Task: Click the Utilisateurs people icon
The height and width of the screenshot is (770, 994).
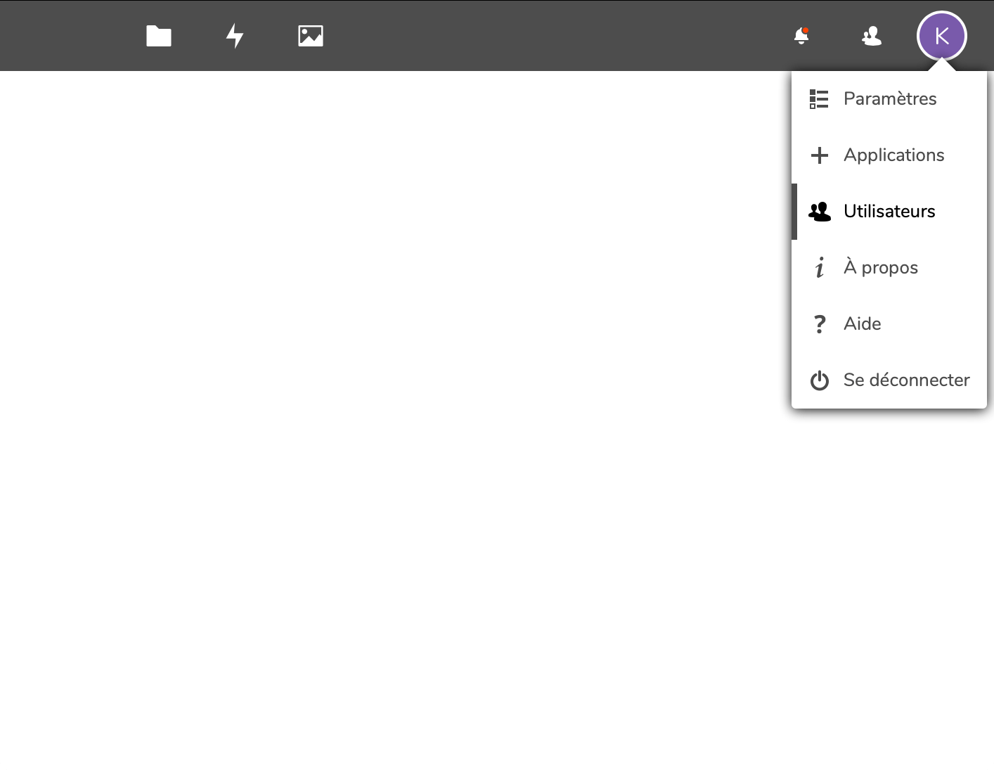Action: point(820,211)
